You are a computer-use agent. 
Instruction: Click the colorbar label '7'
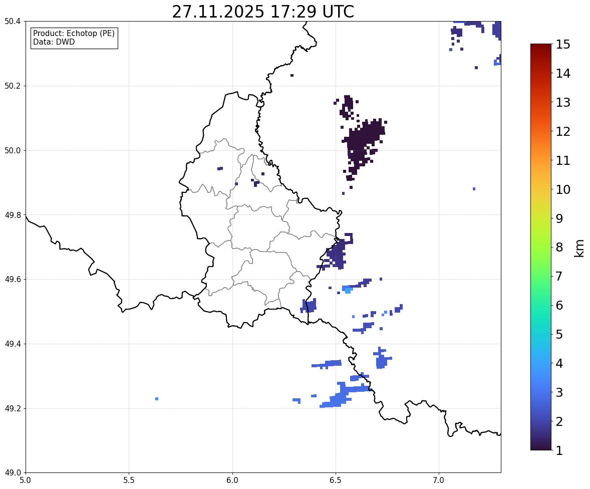tap(559, 276)
